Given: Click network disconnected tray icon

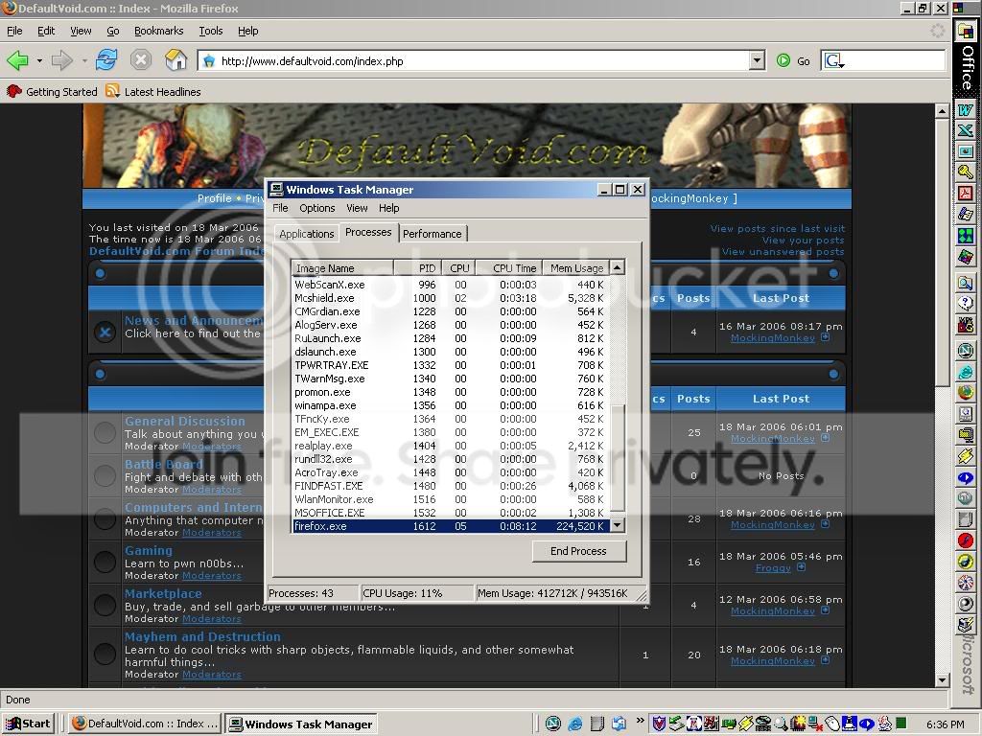Looking at the screenshot, I should (815, 724).
